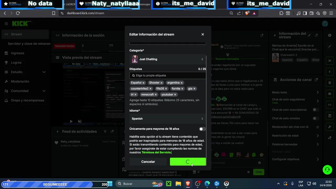Viewport: 336px width, 189px height.
Task: Remove the youtuber tag
Action: click(x=175, y=94)
